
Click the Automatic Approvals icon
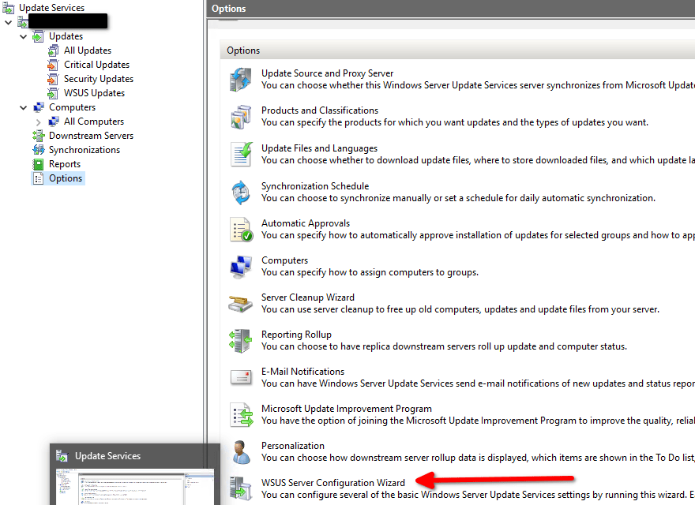click(x=241, y=230)
